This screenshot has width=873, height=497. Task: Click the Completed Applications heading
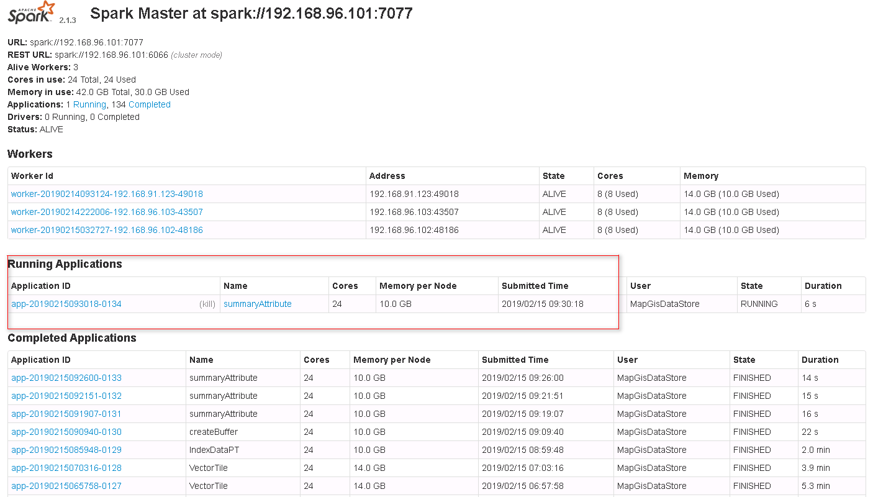pyautogui.click(x=72, y=338)
